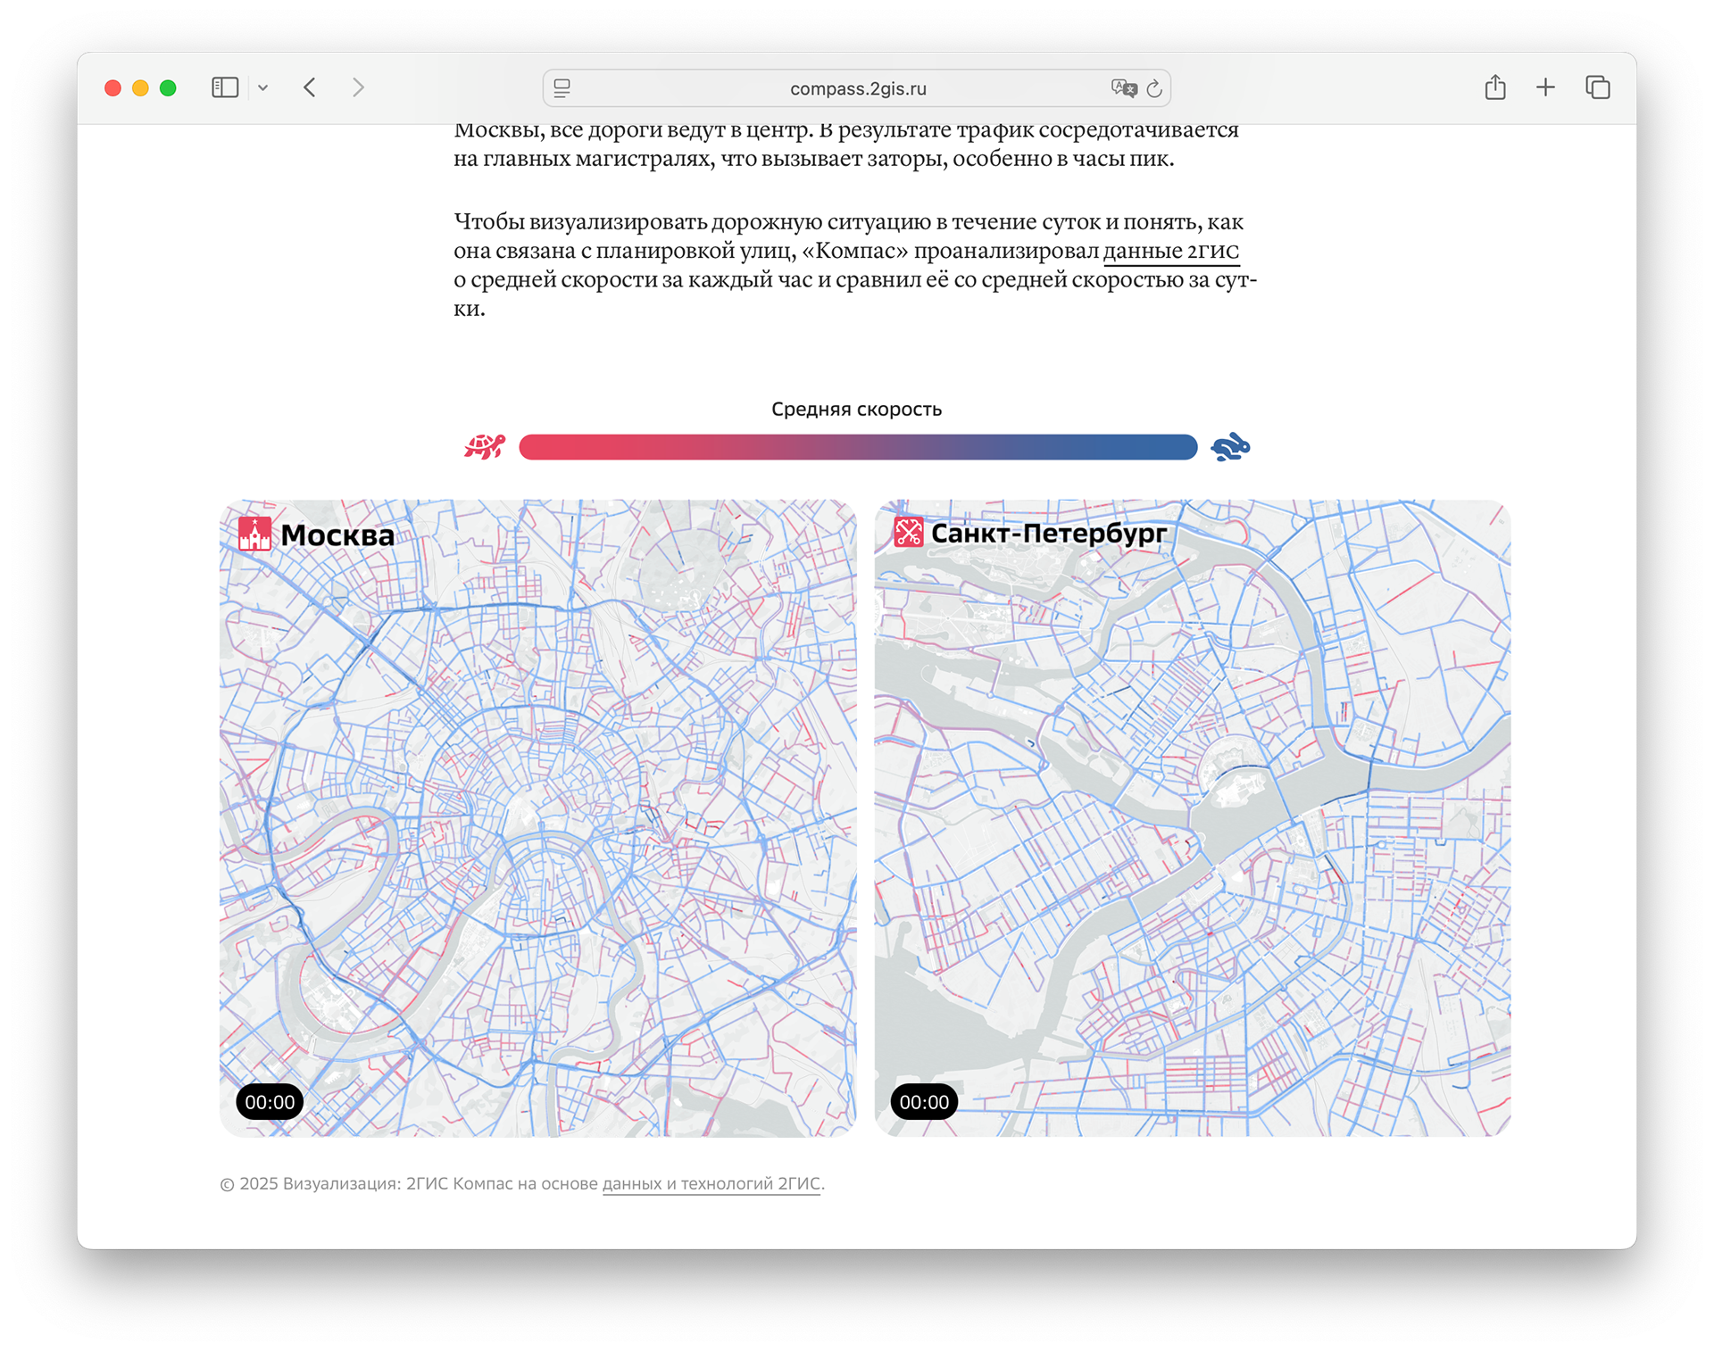Show the tab overview
This screenshot has height=1351, width=1714.
pyautogui.click(x=1597, y=87)
